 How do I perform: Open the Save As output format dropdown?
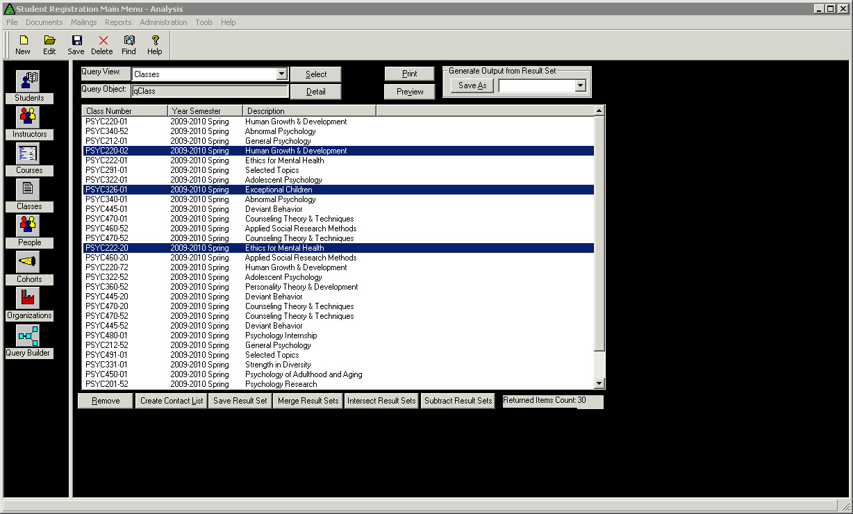pyautogui.click(x=580, y=85)
